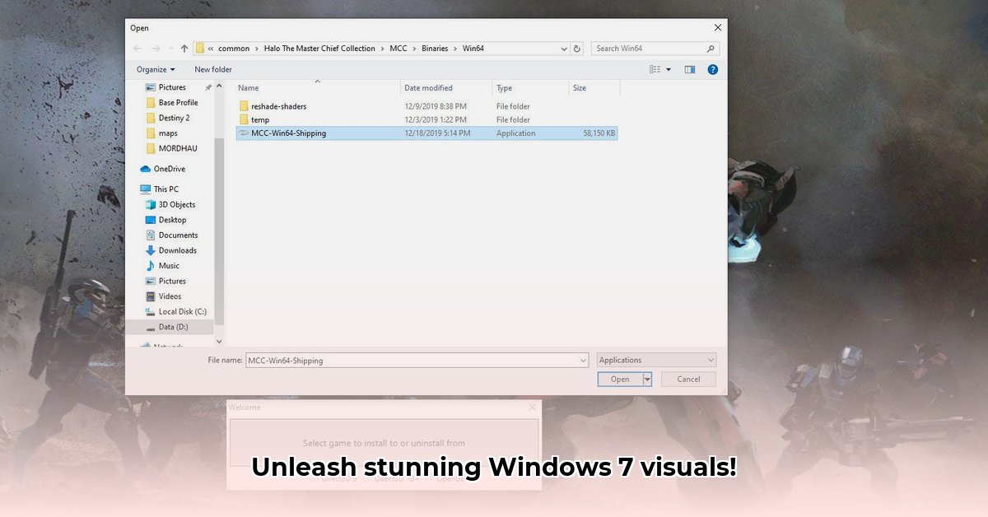Open Help via the question mark icon
This screenshot has height=517, width=988.
pyautogui.click(x=712, y=69)
